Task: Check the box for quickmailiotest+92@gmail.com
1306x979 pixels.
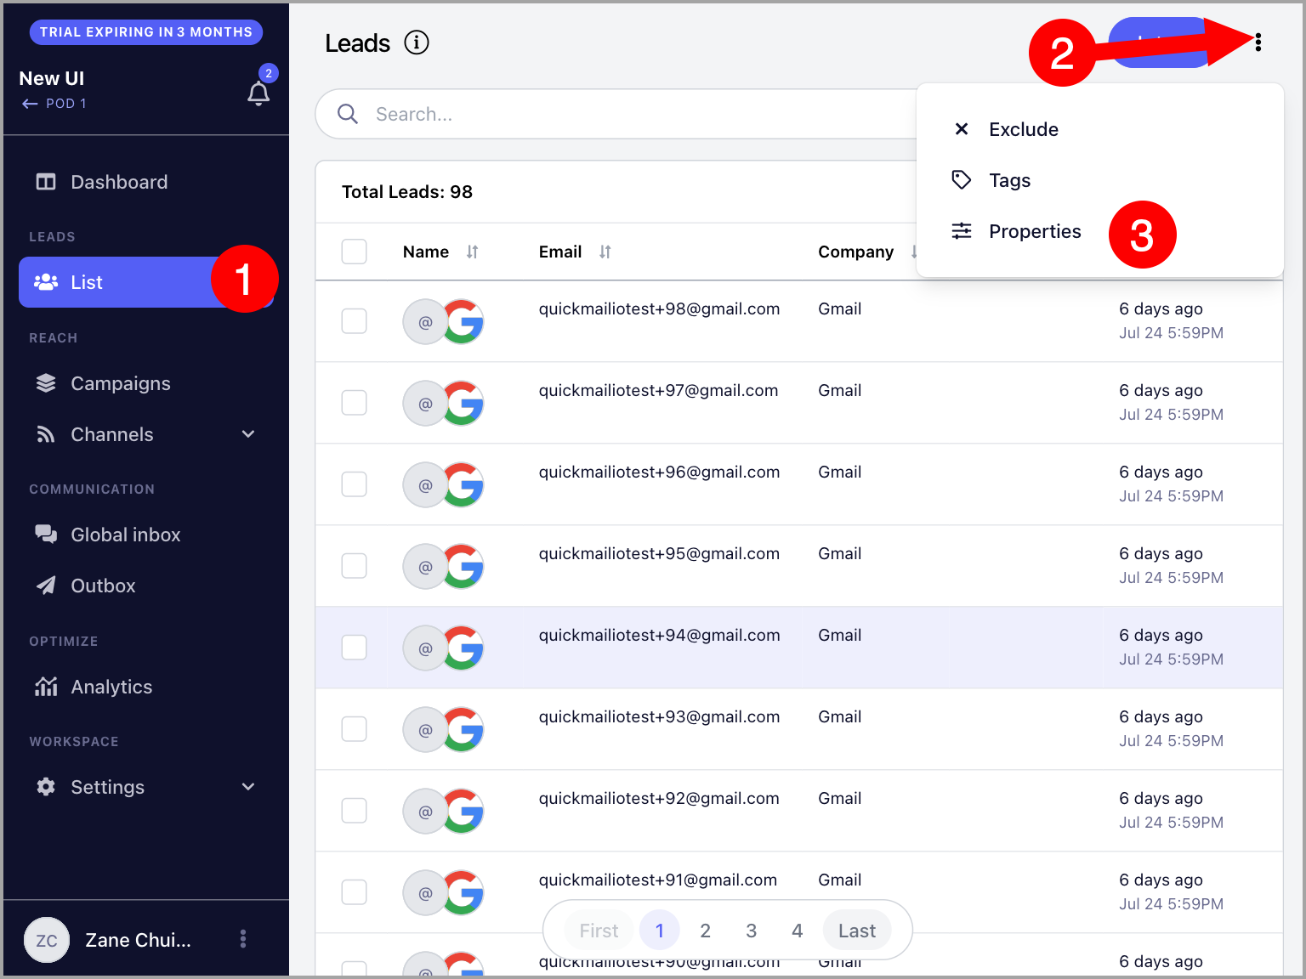Action: coord(354,811)
